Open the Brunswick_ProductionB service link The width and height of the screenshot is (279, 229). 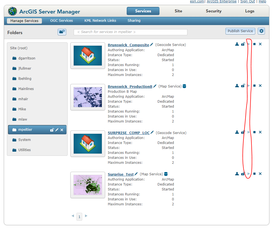click(130, 86)
